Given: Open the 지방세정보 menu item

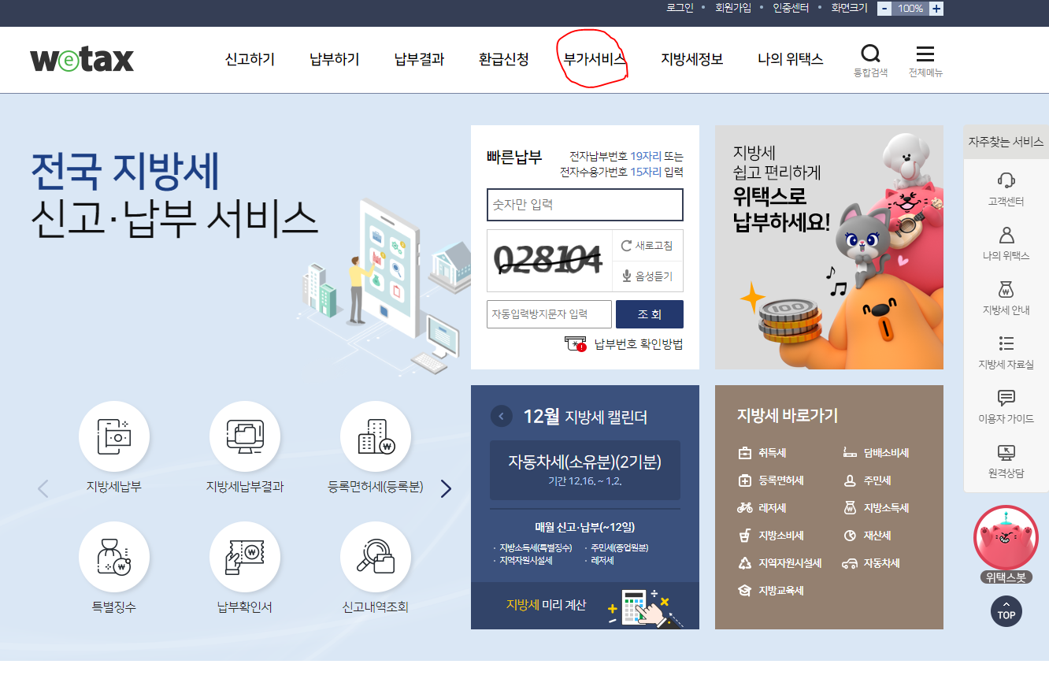Looking at the screenshot, I should (x=691, y=59).
